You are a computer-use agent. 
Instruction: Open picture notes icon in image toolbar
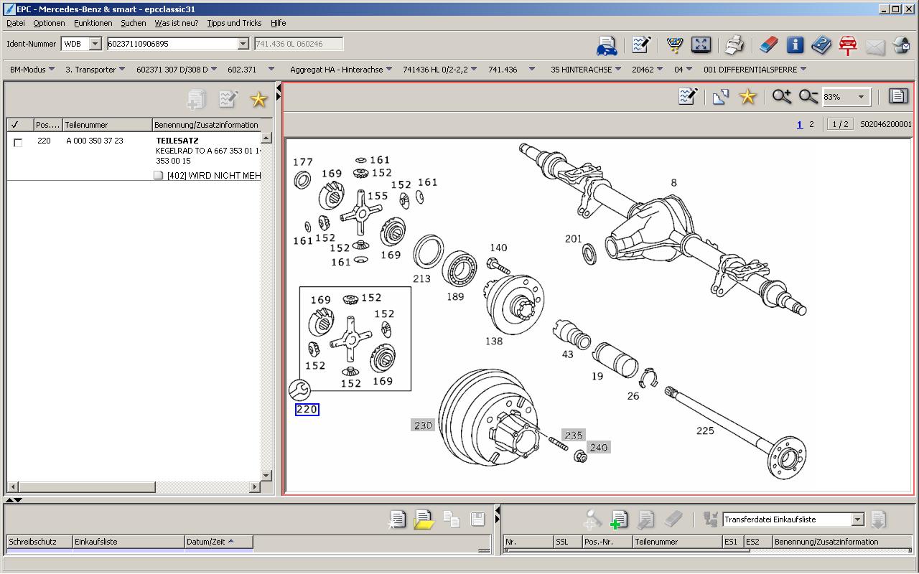[688, 96]
